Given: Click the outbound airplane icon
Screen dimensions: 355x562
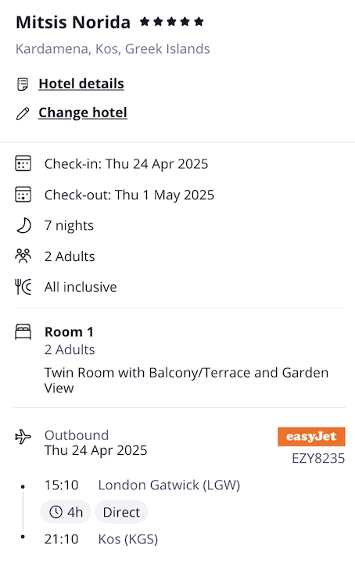Looking at the screenshot, I should coord(23,437).
